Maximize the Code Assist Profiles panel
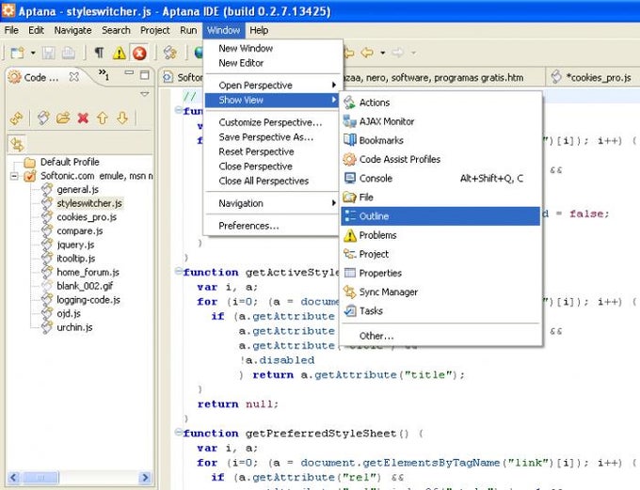 (145, 74)
